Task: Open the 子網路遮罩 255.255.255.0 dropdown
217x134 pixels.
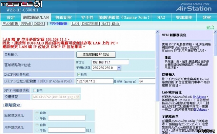Action: point(106,68)
